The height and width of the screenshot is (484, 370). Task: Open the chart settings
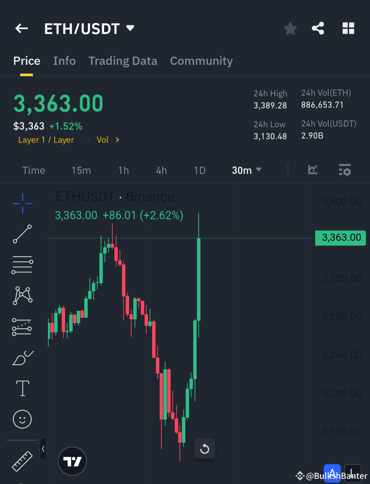(345, 170)
